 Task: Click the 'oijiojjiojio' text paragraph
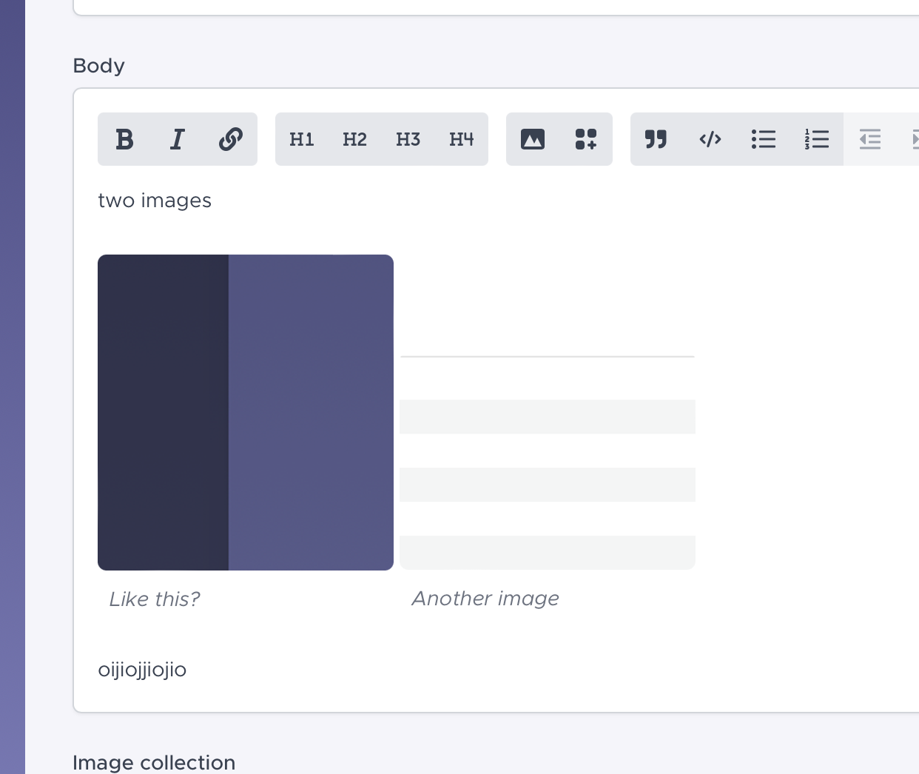point(142,670)
